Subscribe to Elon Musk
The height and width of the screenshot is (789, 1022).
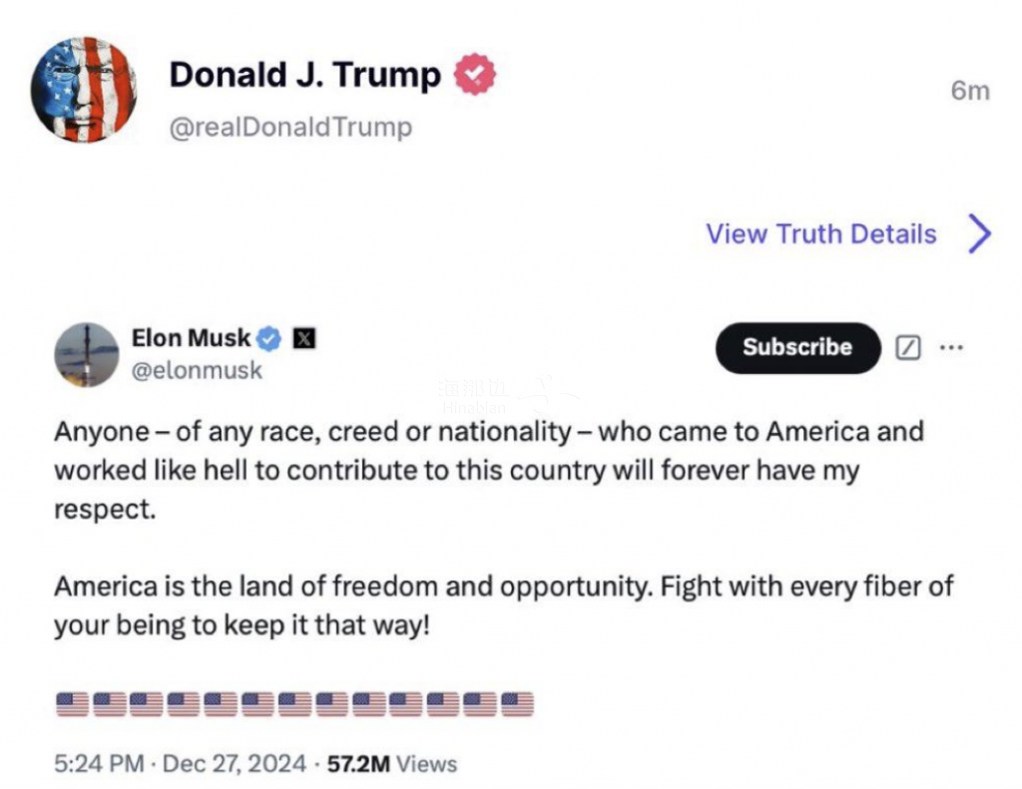tap(797, 347)
